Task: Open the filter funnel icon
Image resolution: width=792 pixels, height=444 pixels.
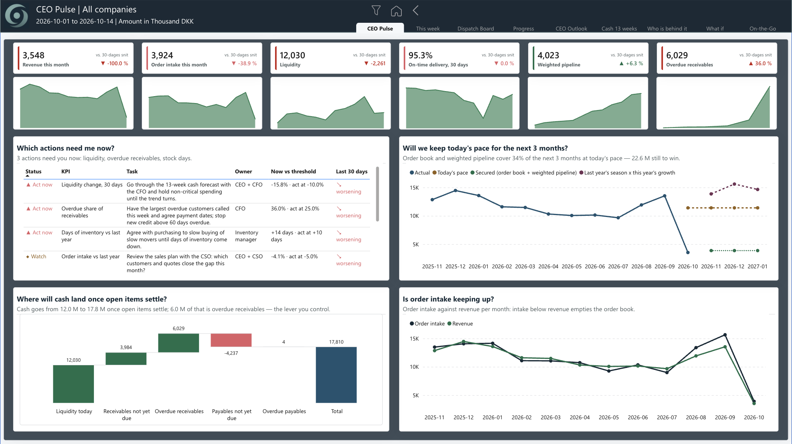Action: [376, 10]
